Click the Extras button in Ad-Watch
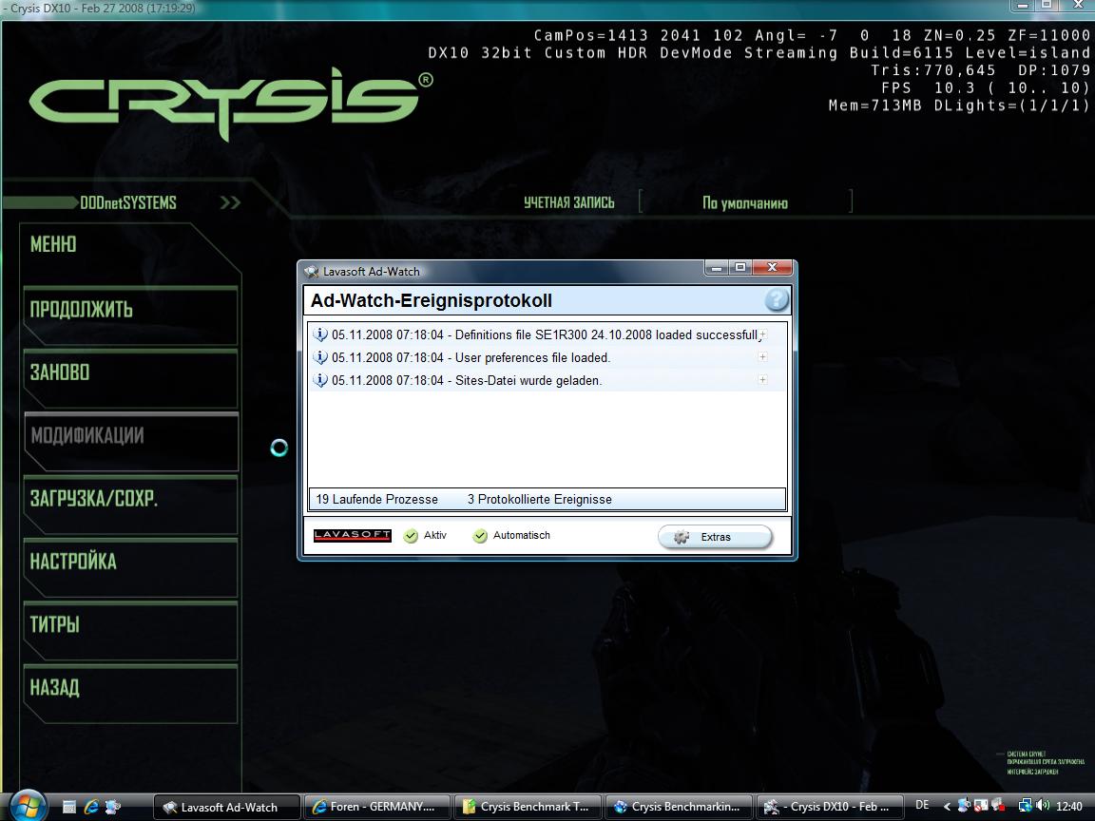The image size is (1095, 821). 715,537
